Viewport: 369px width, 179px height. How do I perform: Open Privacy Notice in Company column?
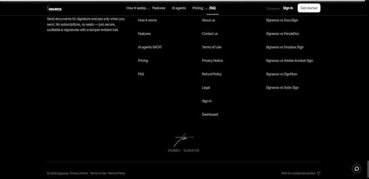(212, 60)
